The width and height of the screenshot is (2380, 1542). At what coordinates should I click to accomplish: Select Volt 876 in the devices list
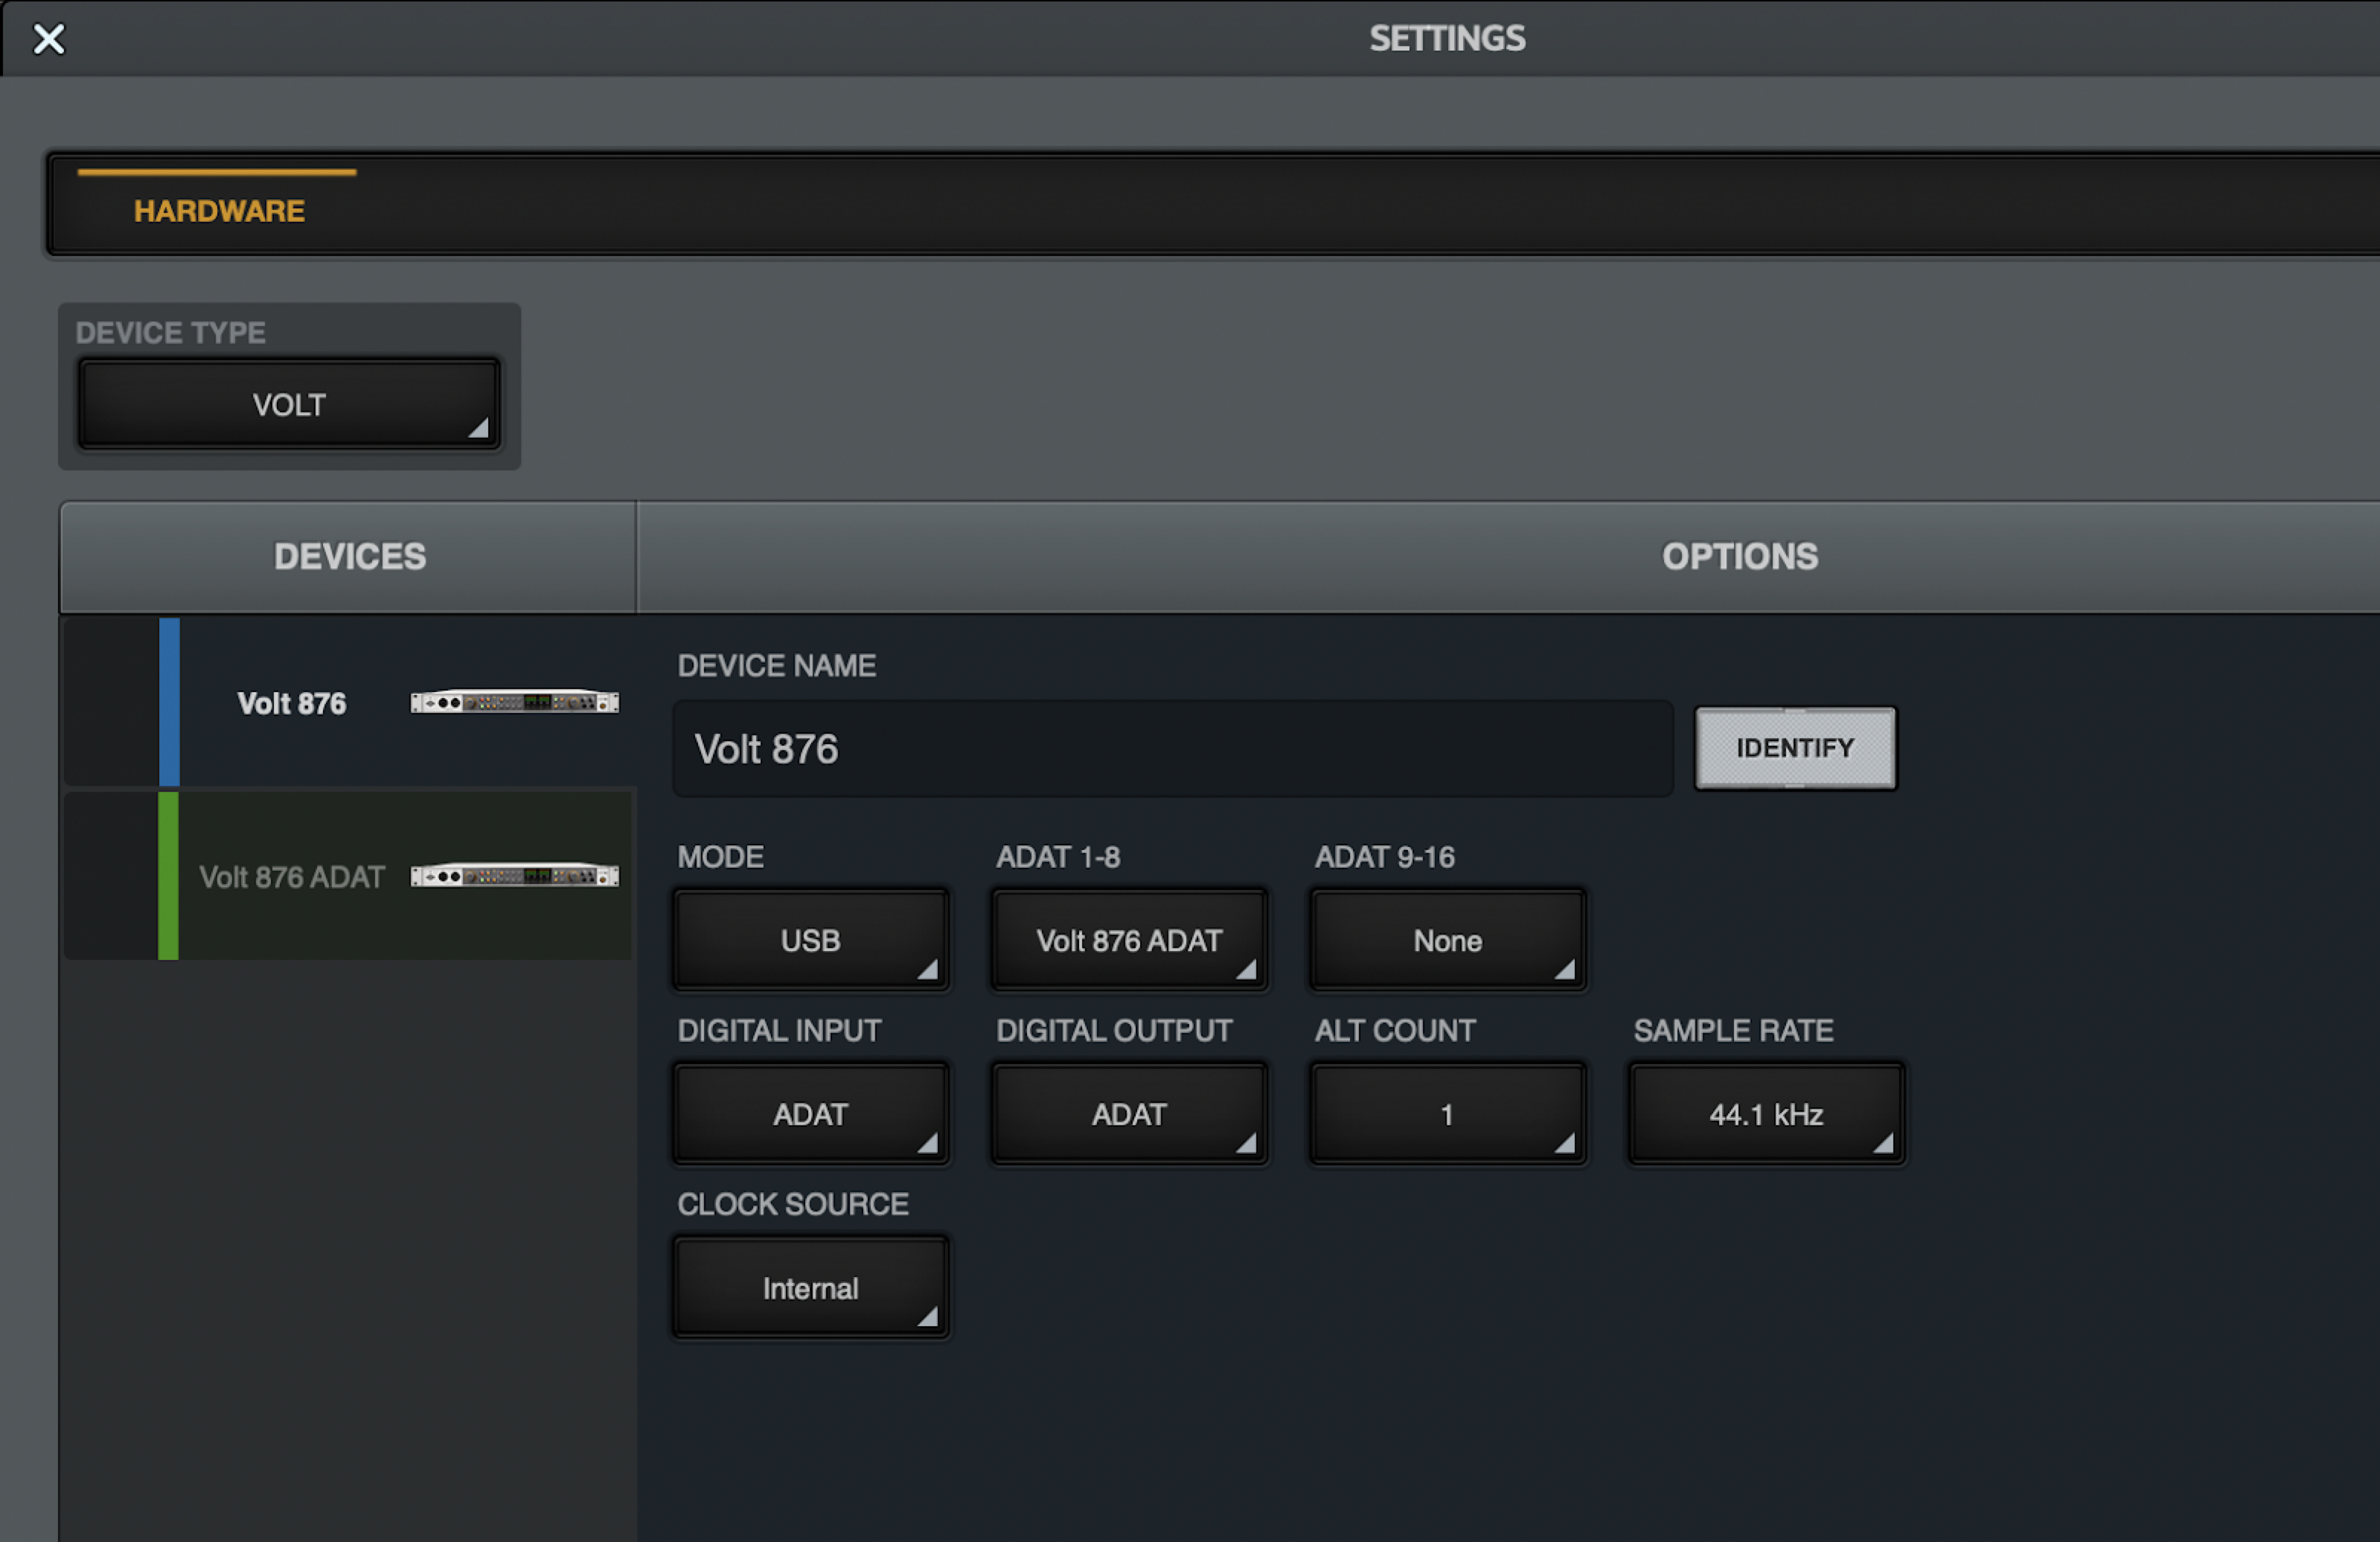(291, 704)
